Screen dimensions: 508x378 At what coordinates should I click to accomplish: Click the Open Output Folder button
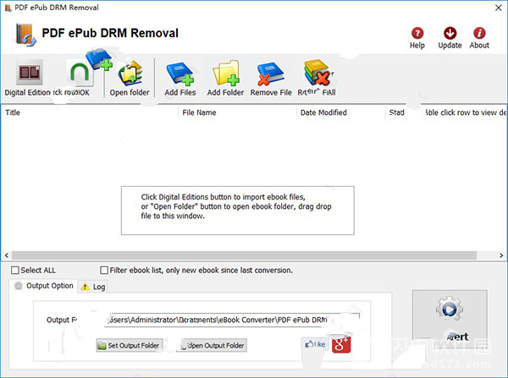pos(212,345)
